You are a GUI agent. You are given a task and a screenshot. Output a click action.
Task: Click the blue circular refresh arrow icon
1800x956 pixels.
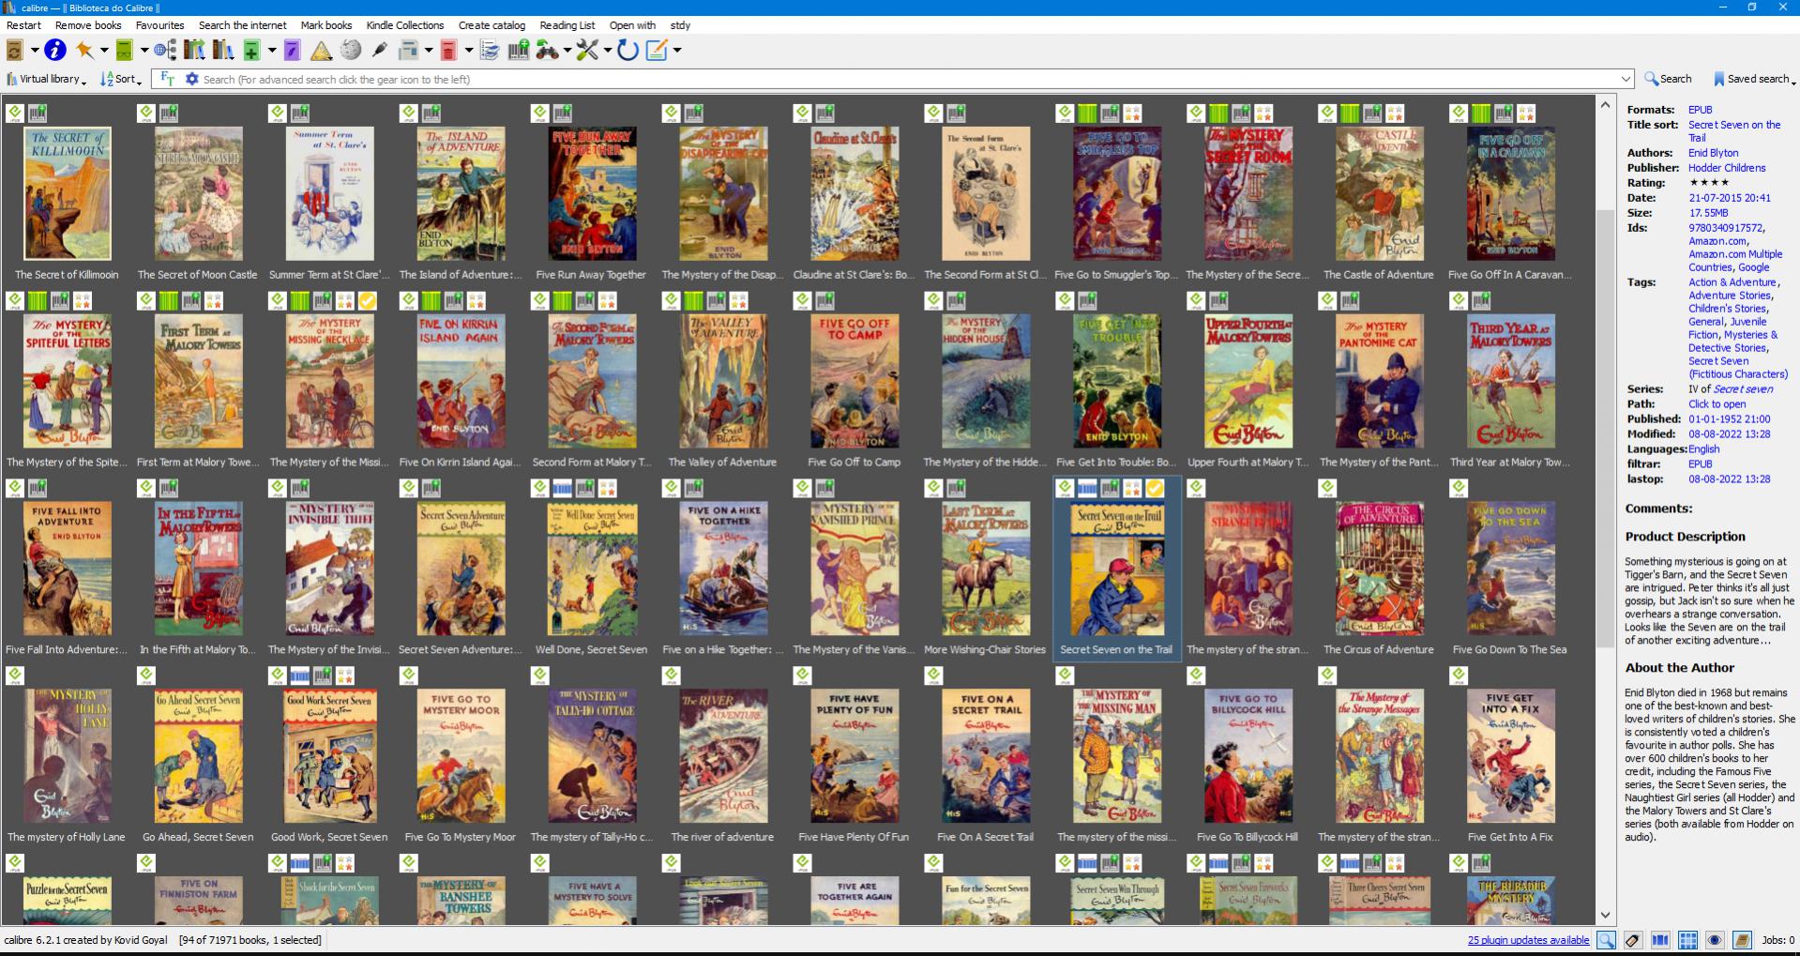[628, 50]
